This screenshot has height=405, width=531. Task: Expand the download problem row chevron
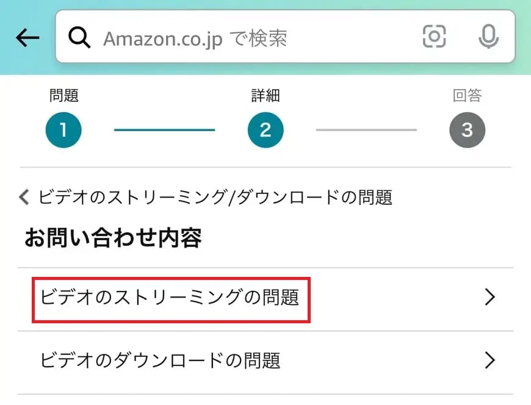click(489, 360)
